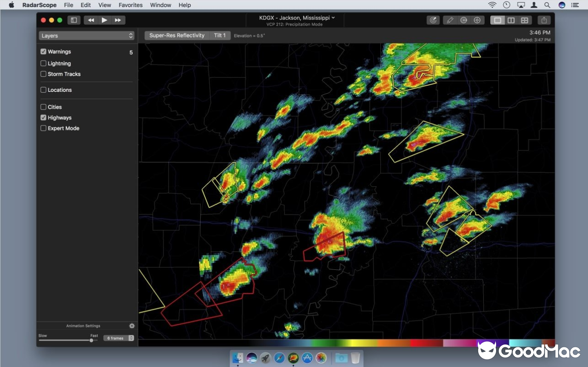Open Downloads folder in the Dock
Screen dimensions: 588x367
[x=341, y=358]
